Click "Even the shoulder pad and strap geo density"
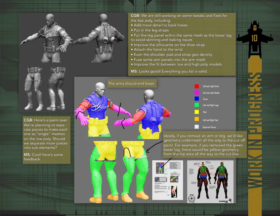The height and width of the screenshot is (216, 280). pyautogui.click(x=172, y=54)
